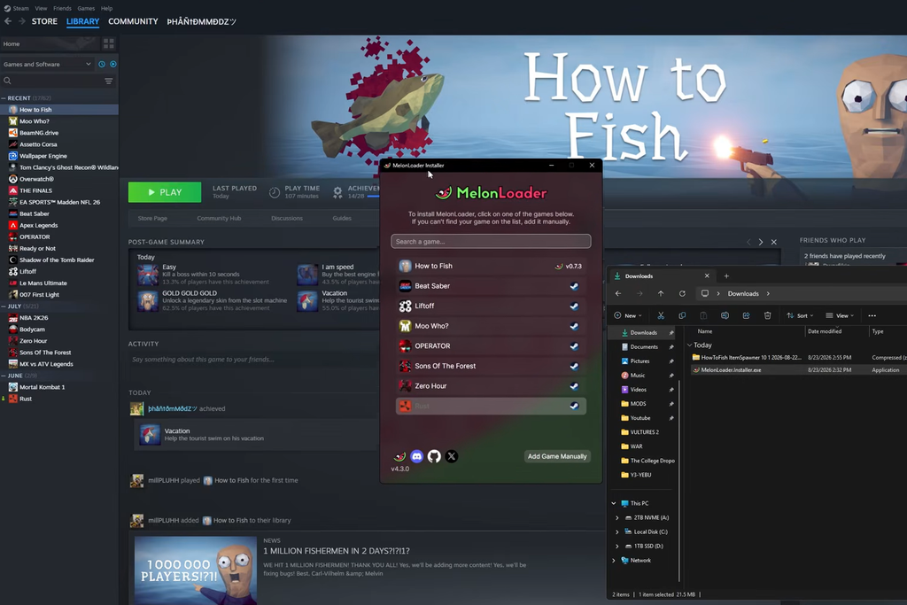Click File Explorer Up arrow
Viewport: 907px width, 605px height.
pos(661,293)
